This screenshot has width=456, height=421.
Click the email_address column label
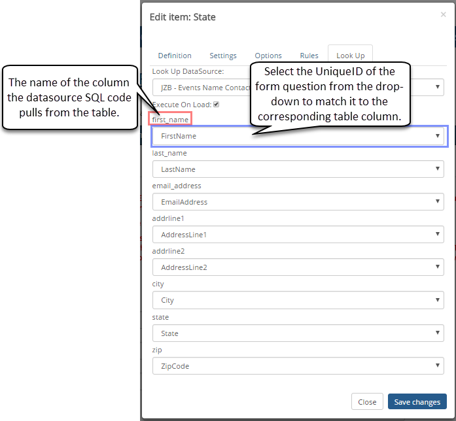(177, 186)
